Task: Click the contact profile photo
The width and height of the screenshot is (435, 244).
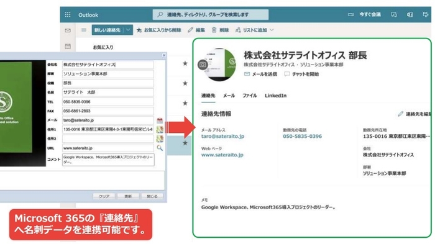Action: click(221, 65)
